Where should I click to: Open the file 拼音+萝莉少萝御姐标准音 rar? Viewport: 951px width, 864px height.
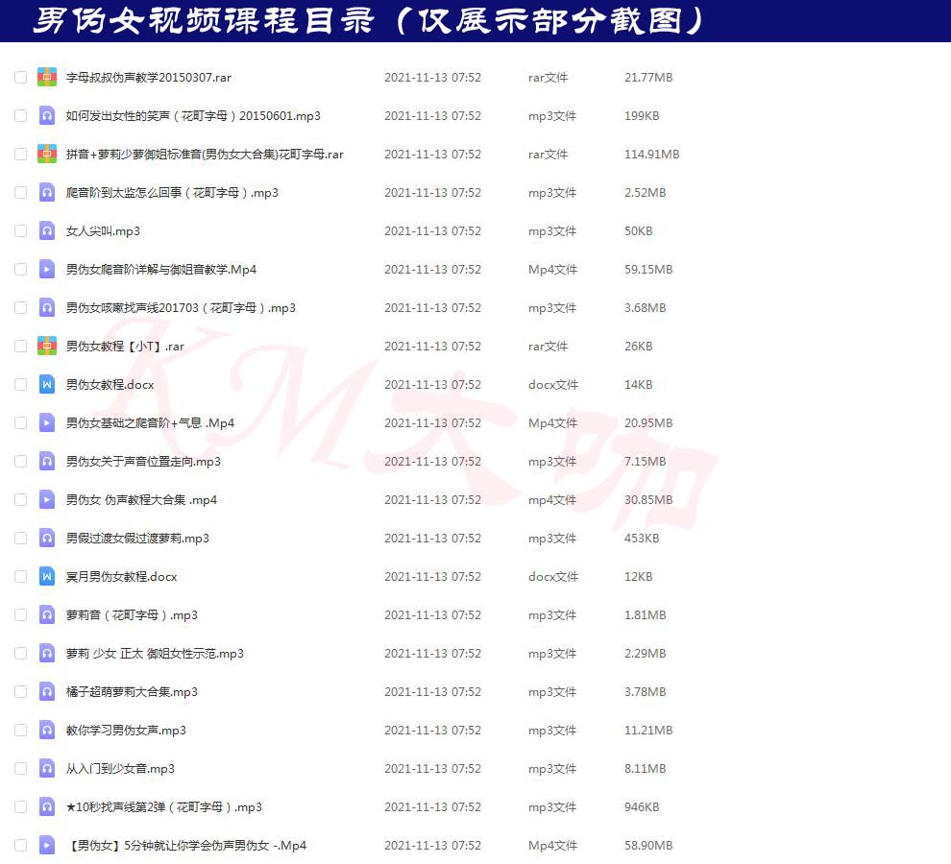(x=204, y=154)
